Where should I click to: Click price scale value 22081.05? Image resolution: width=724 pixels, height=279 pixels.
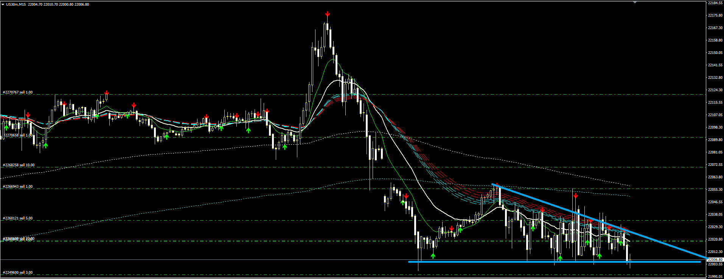pyautogui.click(x=715, y=152)
